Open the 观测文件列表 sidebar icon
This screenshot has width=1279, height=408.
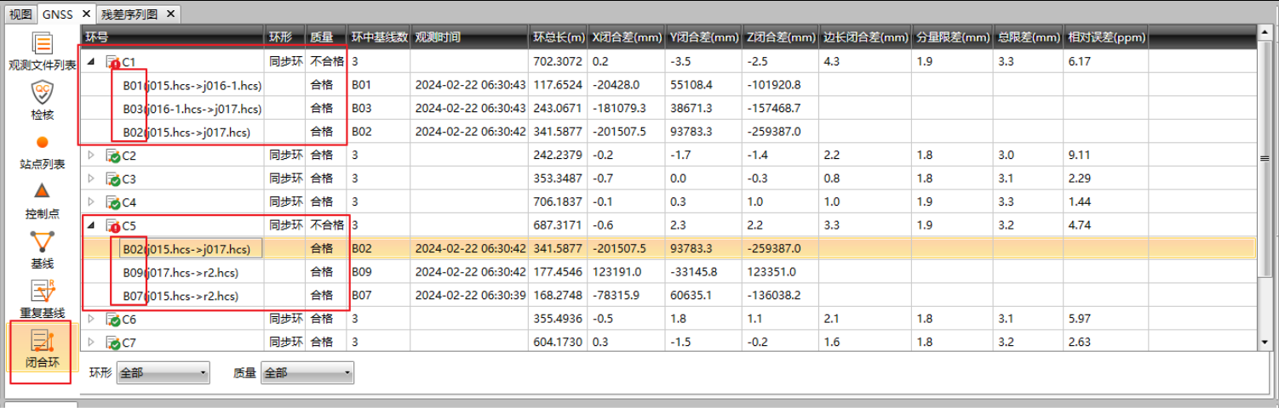click(x=42, y=53)
